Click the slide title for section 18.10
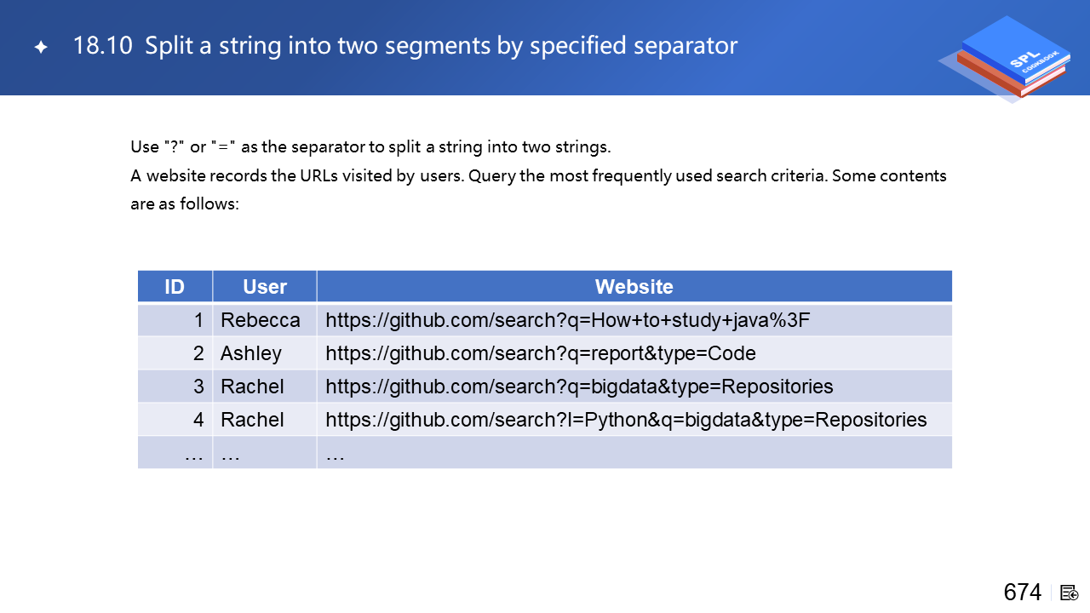The image size is (1090, 613). [x=405, y=46]
